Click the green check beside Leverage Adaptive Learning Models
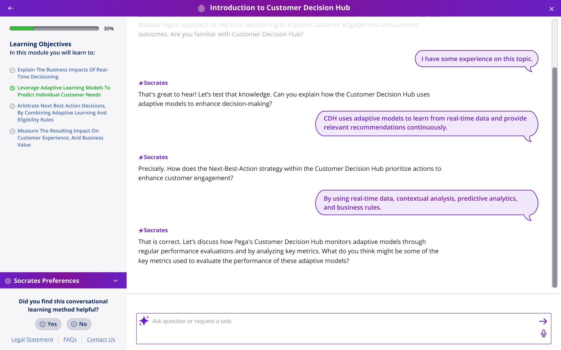Image resolution: width=561 pixels, height=350 pixels. (12, 88)
